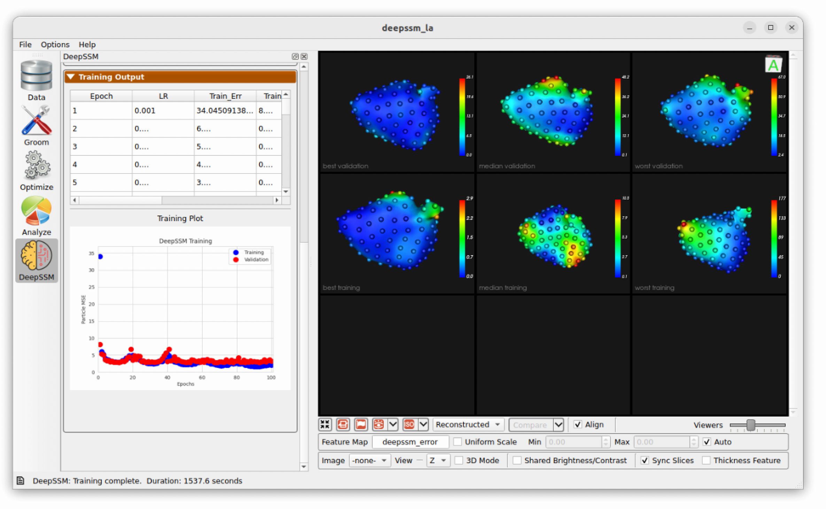Screen dimensions: 826x509
Task: Select the DeepSSM tool icon
Action: (36, 260)
